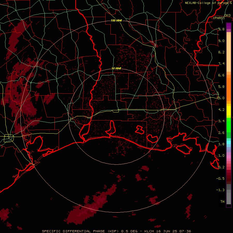Screen dimensions: 233x233
Task: Click the -0.5 value on color scale
Action: tap(220, 179)
